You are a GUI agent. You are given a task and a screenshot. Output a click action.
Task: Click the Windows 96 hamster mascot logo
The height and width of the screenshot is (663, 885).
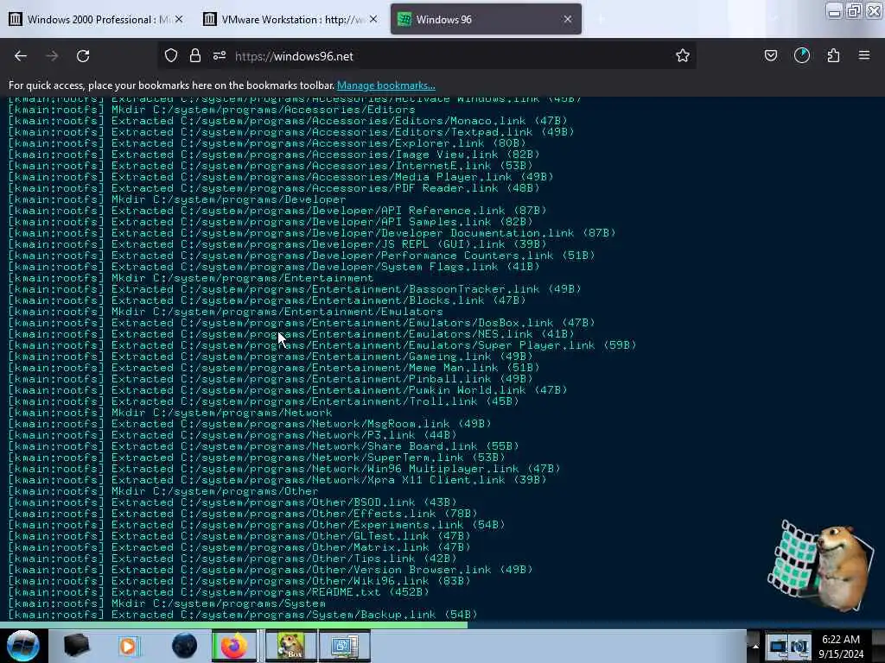[821, 565]
